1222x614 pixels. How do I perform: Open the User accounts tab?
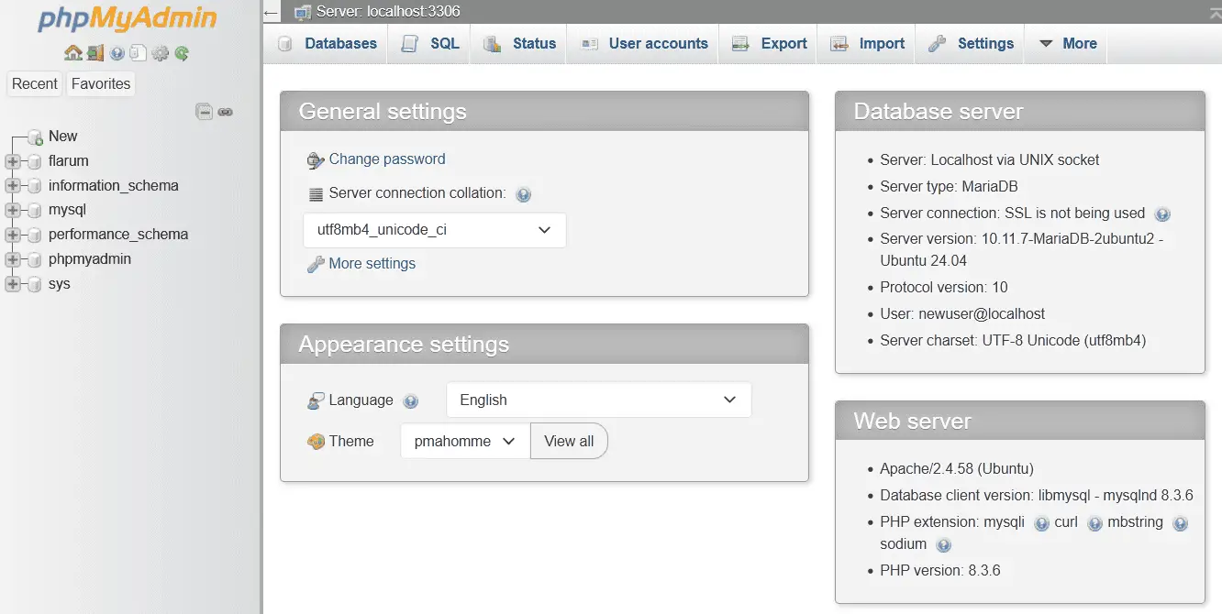644,43
